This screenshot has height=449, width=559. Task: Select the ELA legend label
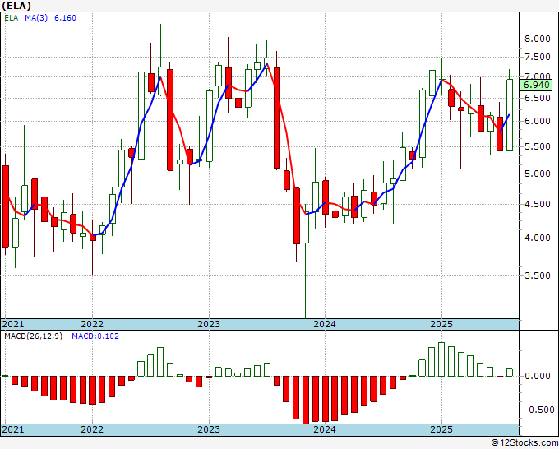click(12, 18)
